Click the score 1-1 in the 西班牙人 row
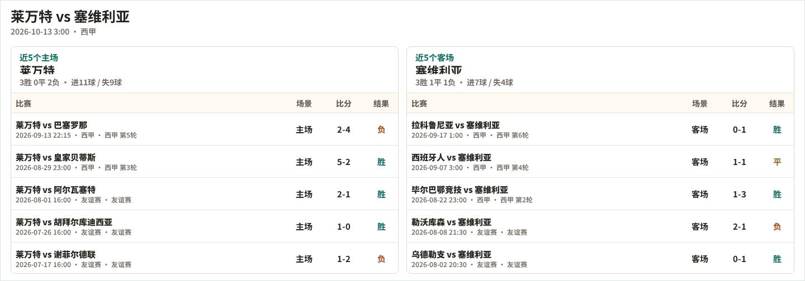The image size is (805, 281). [x=740, y=162]
